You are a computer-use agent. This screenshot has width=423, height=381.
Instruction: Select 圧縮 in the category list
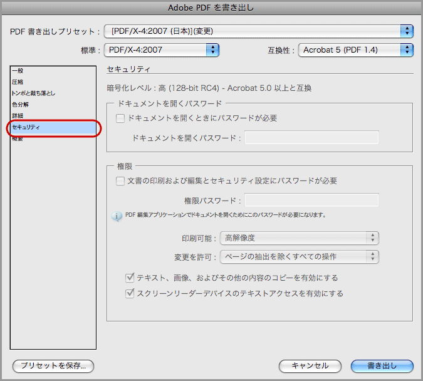click(53, 82)
